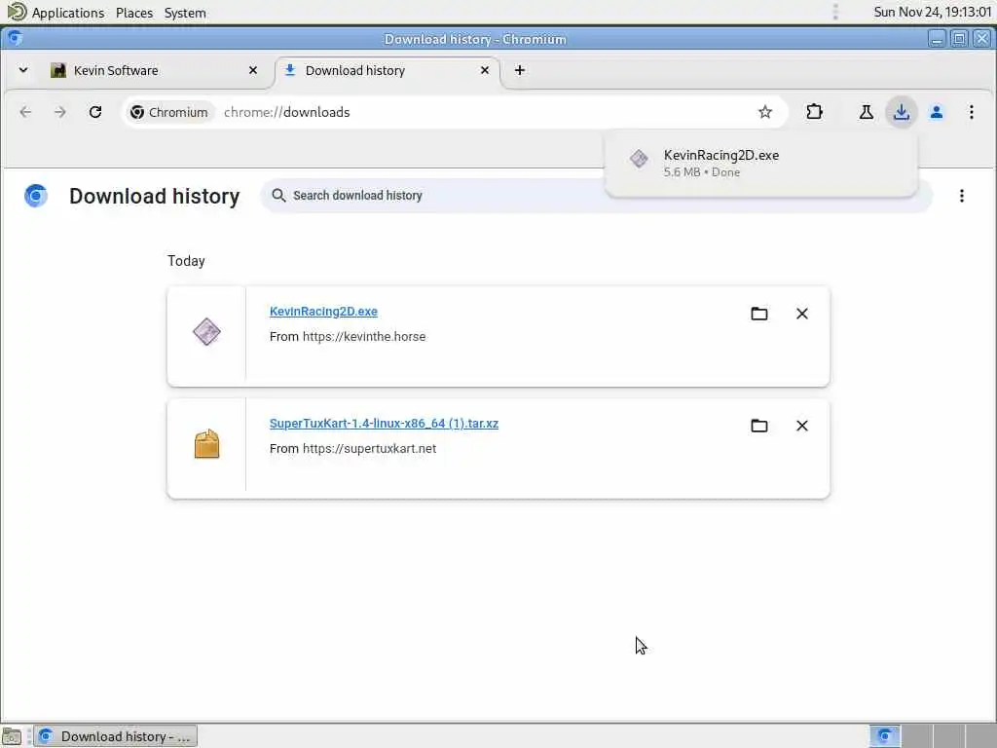The width and height of the screenshot is (997, 748).
Task: Expand the tab search dropdown arrow
Action: 23,70
